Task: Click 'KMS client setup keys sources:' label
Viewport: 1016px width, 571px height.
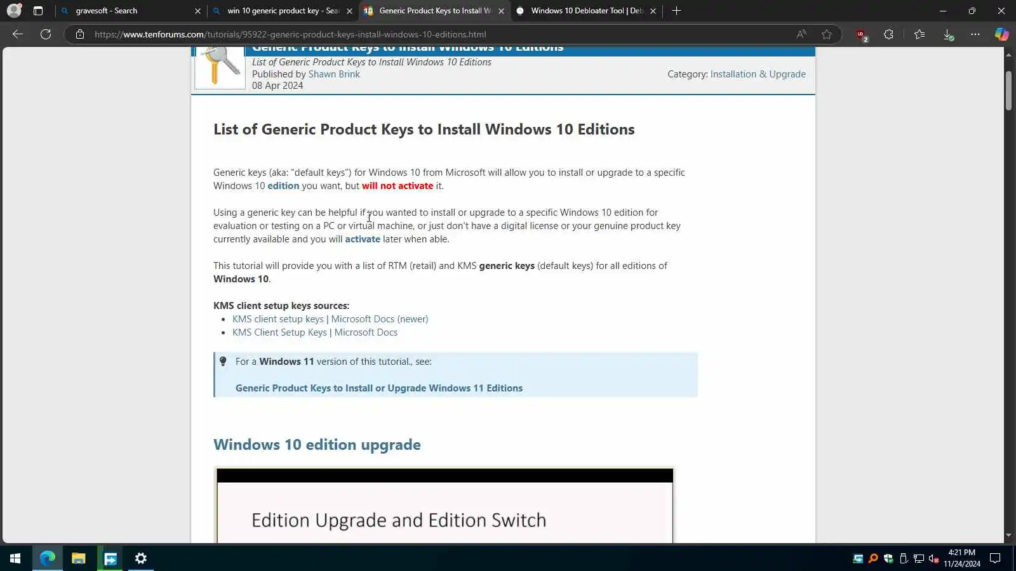Action: [281, 306]
